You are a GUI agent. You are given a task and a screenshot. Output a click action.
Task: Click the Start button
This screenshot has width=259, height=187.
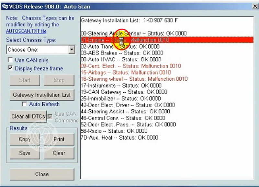click(25, 80)
